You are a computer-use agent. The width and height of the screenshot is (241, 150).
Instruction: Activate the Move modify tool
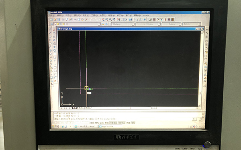point(54,47)
